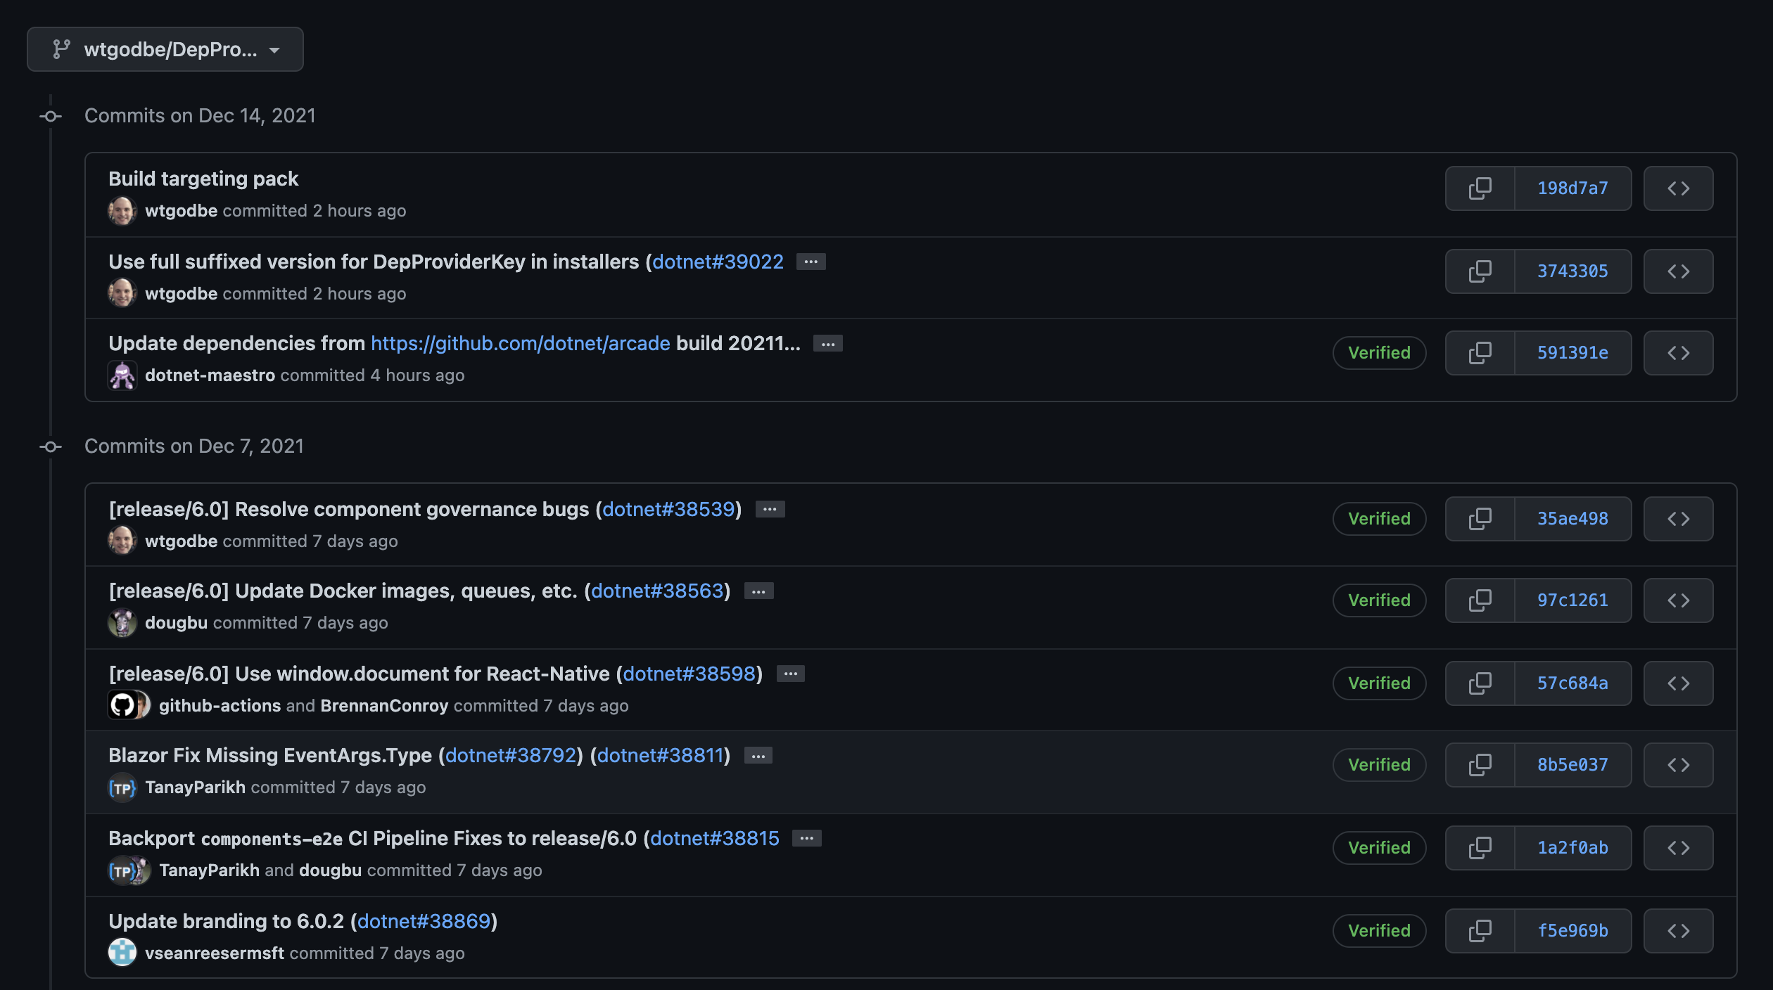Open the dotnet#38869 pull request link
The height and width of the screenshot is (990, 1773).
(x=424, y=921)
